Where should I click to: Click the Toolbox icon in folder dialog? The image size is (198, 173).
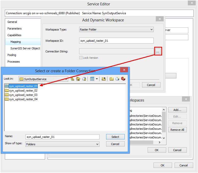click(x=123, y=79)
